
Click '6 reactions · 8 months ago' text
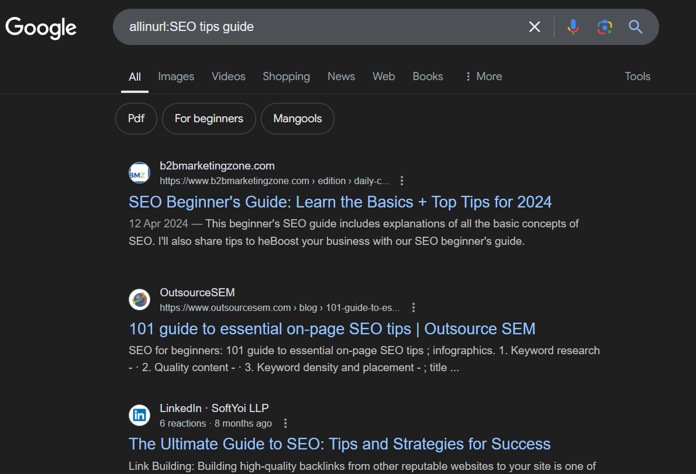216,424
